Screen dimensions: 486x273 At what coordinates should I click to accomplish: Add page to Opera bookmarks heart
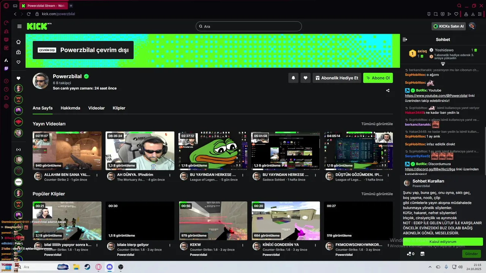[x=456, y=14]
